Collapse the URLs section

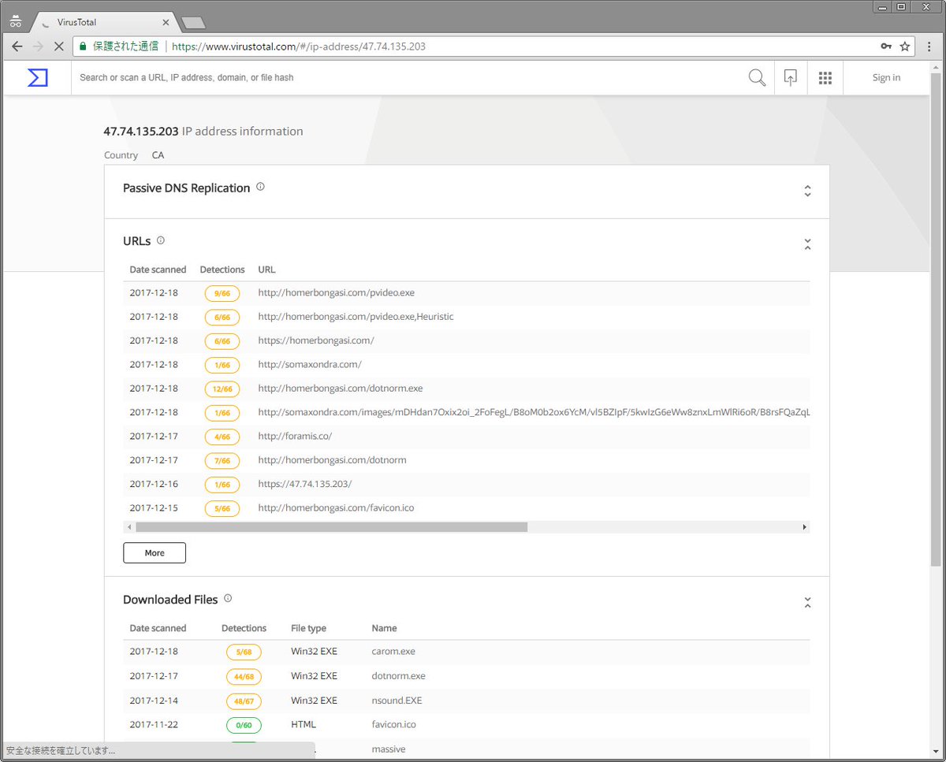(807, 244)
